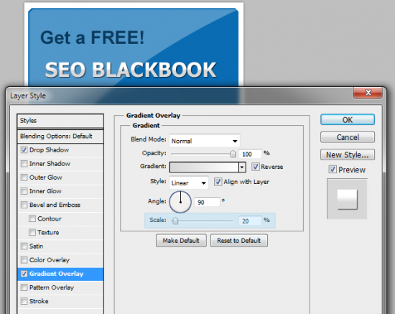Click the Scale value field
Viewport: 395px width, 314px height.
click(251, 221)
